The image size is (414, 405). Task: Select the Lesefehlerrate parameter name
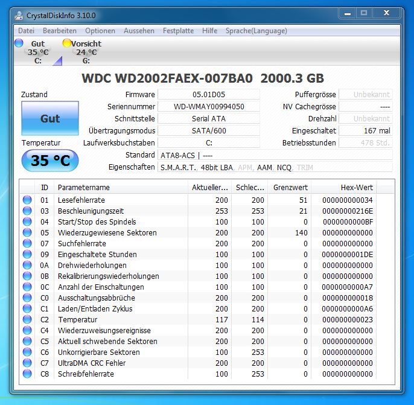click(81, 200)
